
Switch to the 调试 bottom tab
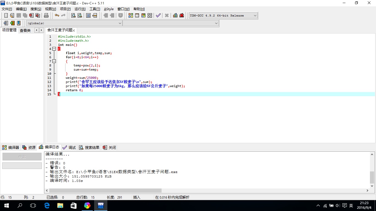point(69,148)
